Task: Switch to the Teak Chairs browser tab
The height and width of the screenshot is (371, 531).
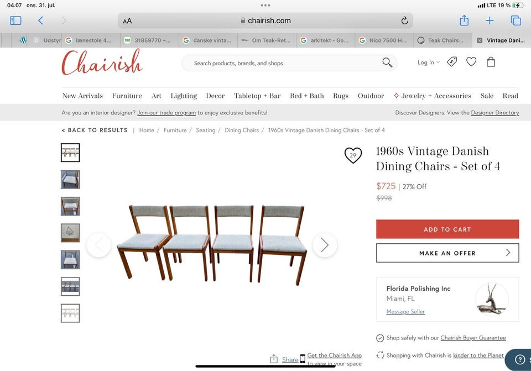Action: (442, 40)
